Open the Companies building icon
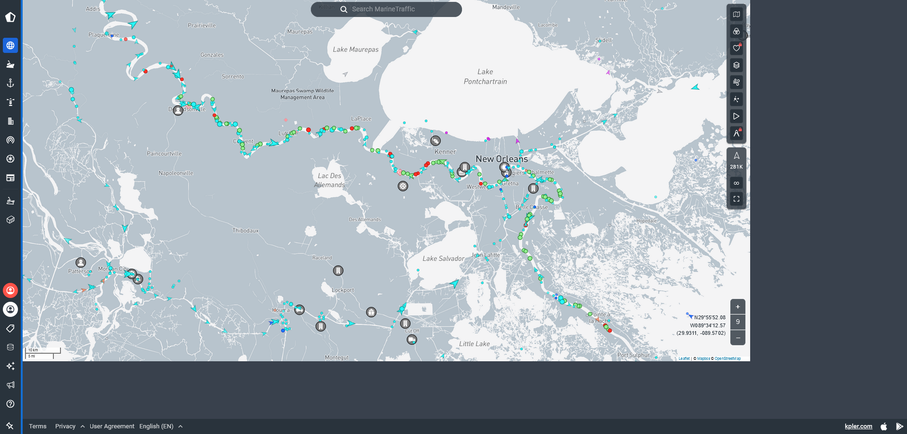907x434 pixels. 10,121
